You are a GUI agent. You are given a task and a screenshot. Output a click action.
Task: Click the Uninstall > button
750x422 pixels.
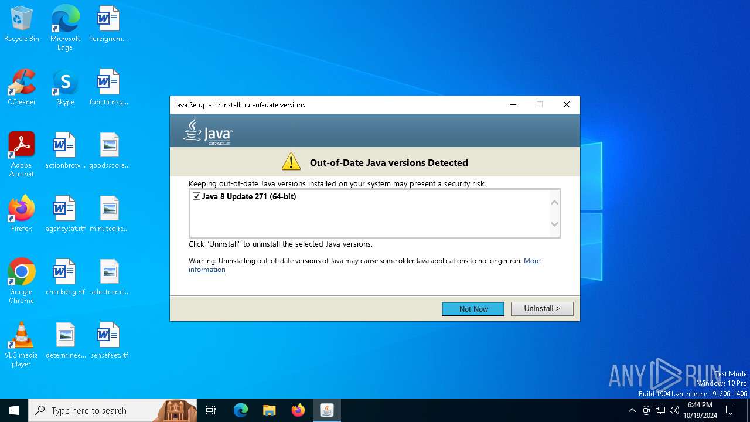[x=542, y=308]
